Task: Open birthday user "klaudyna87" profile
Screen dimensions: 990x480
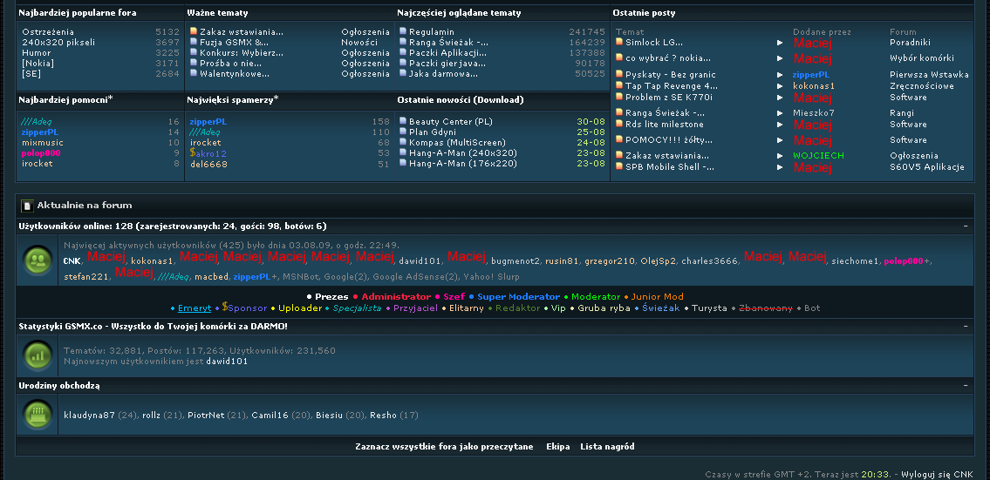Action: pos(89,416)
